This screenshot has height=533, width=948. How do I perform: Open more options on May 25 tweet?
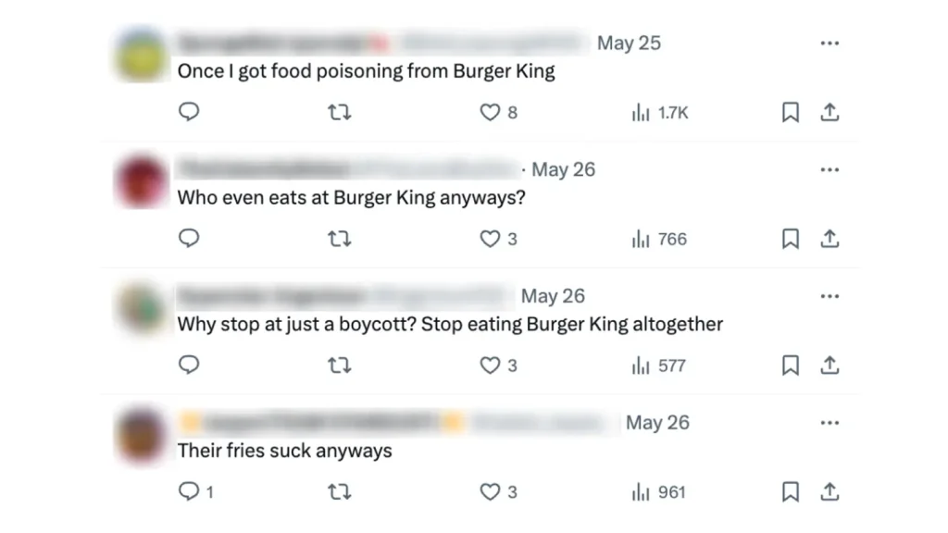tap(830, 43)
